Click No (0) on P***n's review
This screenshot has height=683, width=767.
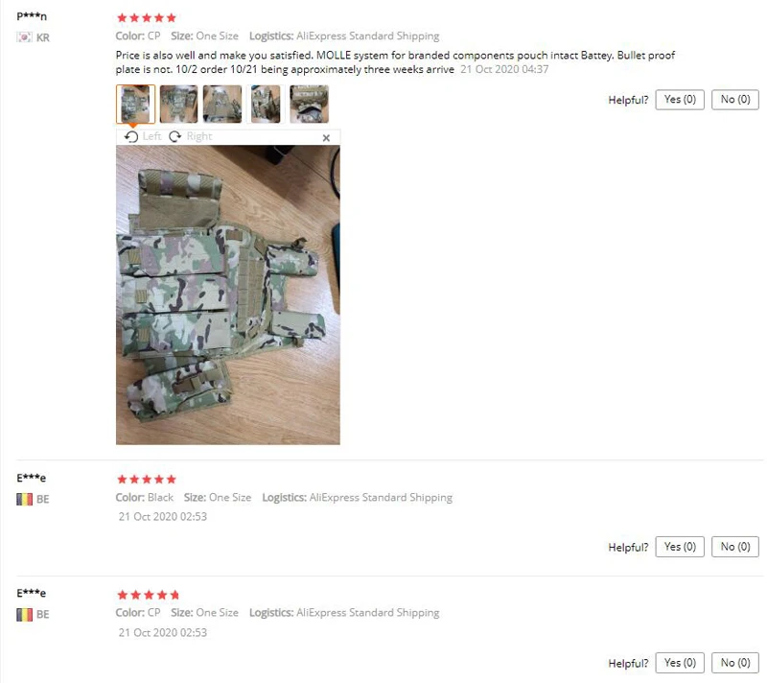735,100
